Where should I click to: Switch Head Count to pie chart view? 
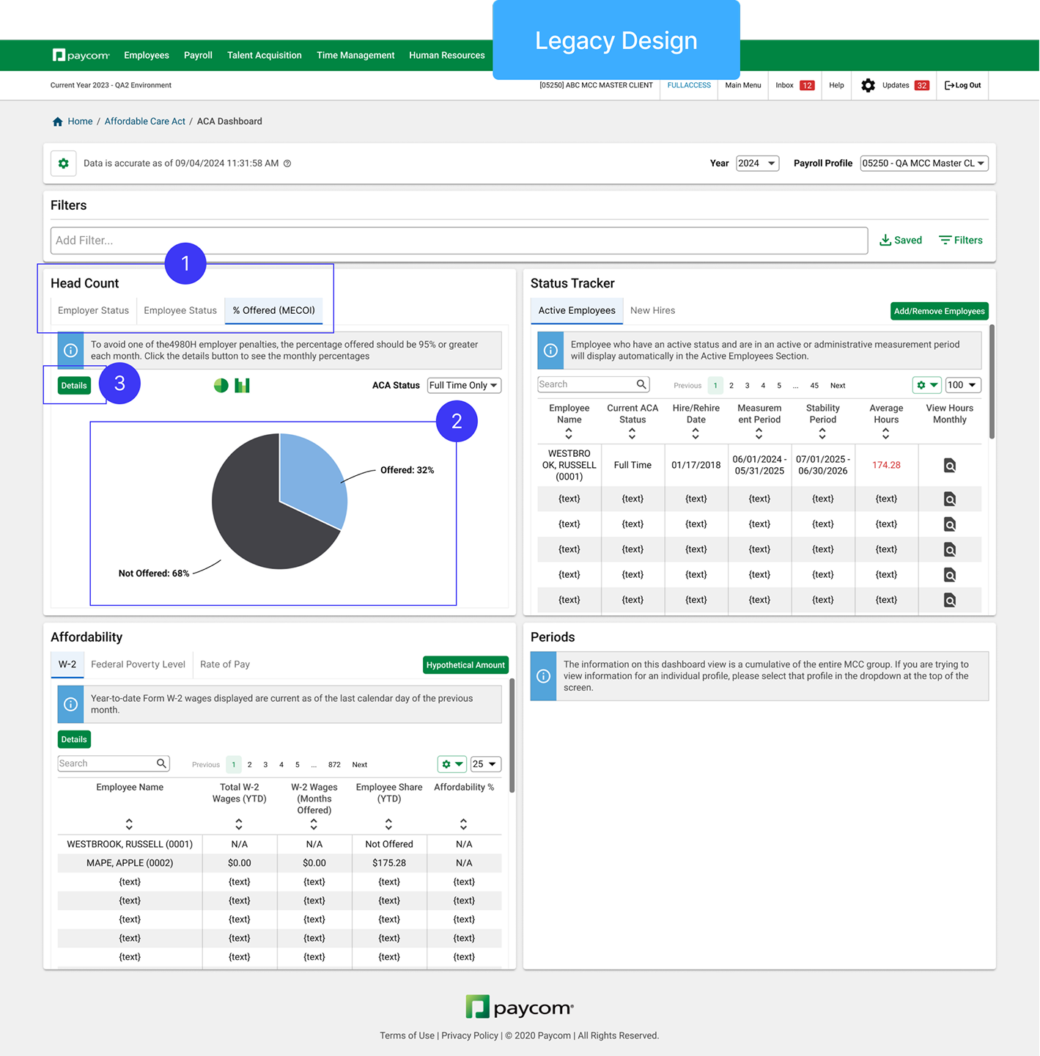pos(221,385)
